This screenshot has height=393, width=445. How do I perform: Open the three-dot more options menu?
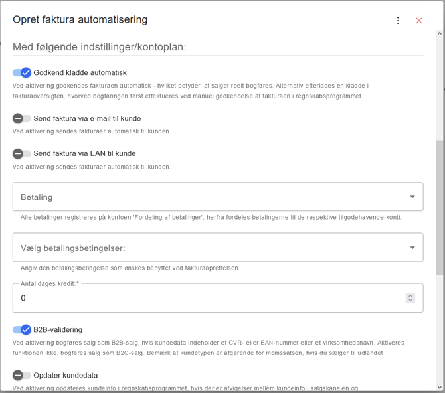(x=398, y=21)
